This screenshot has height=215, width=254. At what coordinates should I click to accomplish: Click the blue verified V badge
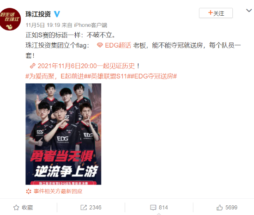(x=57, y=14)
